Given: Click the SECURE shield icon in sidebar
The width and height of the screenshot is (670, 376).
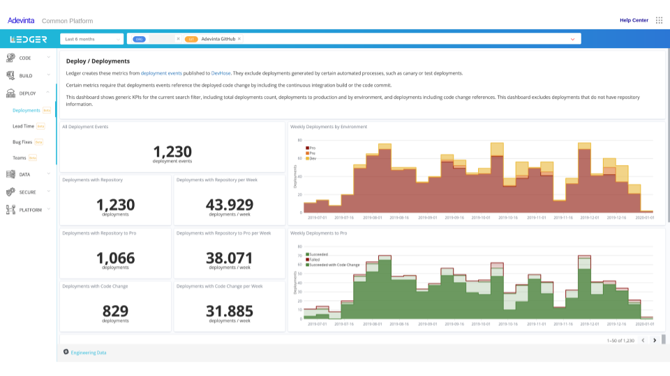Looking at the screenshot, I should pos(11,191).
